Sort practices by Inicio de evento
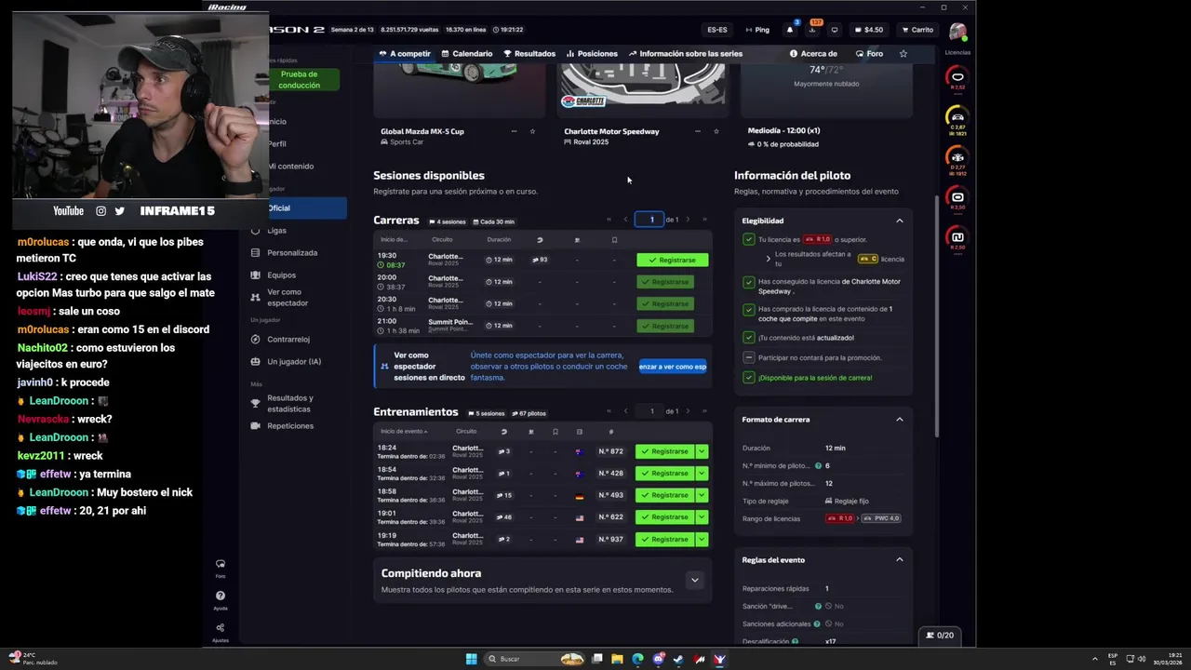The image size is (1191, 670). click(404, 432)
